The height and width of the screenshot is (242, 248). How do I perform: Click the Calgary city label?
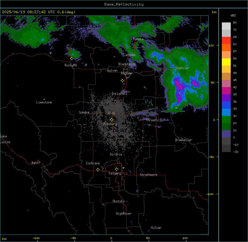pos(115,173)
